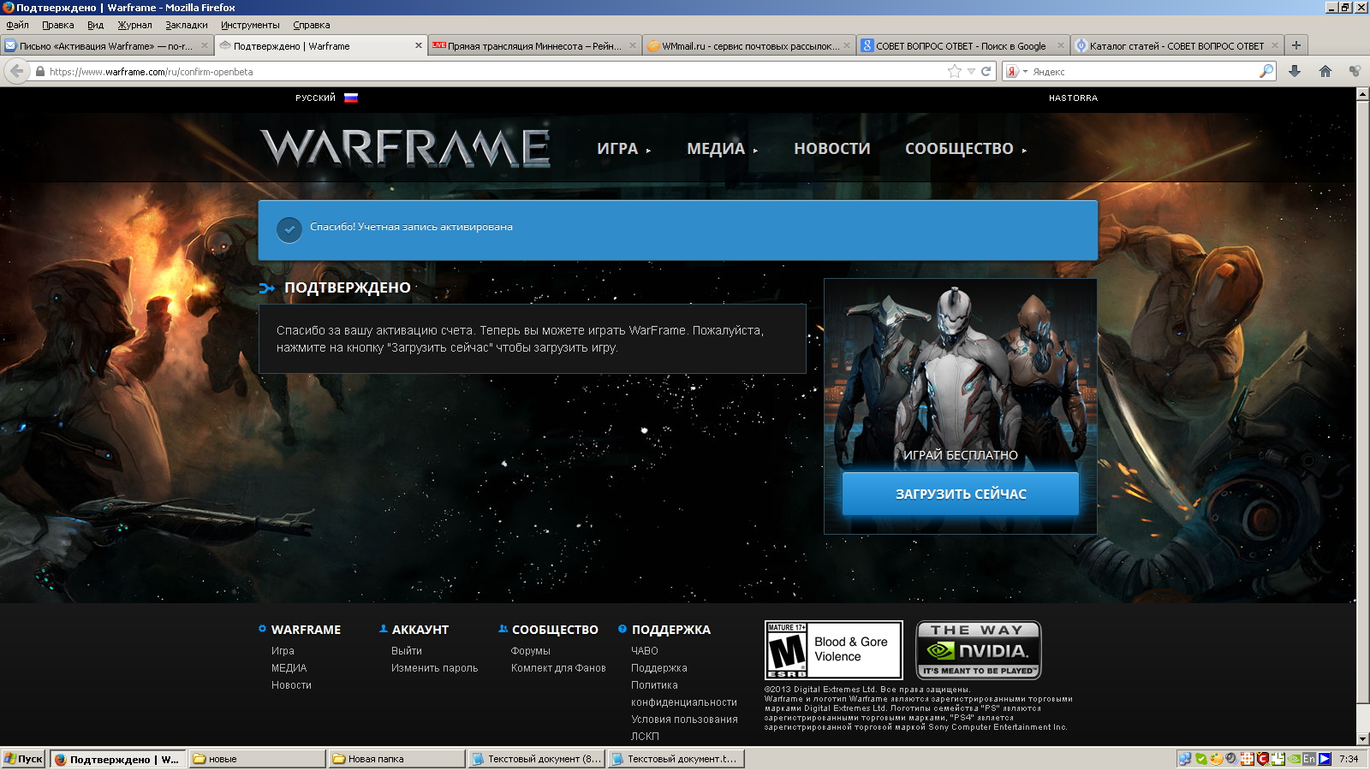Switch to Прямая трансляция Миннесота tab
Screen dimensions: 1370x770
coord(534,46)
